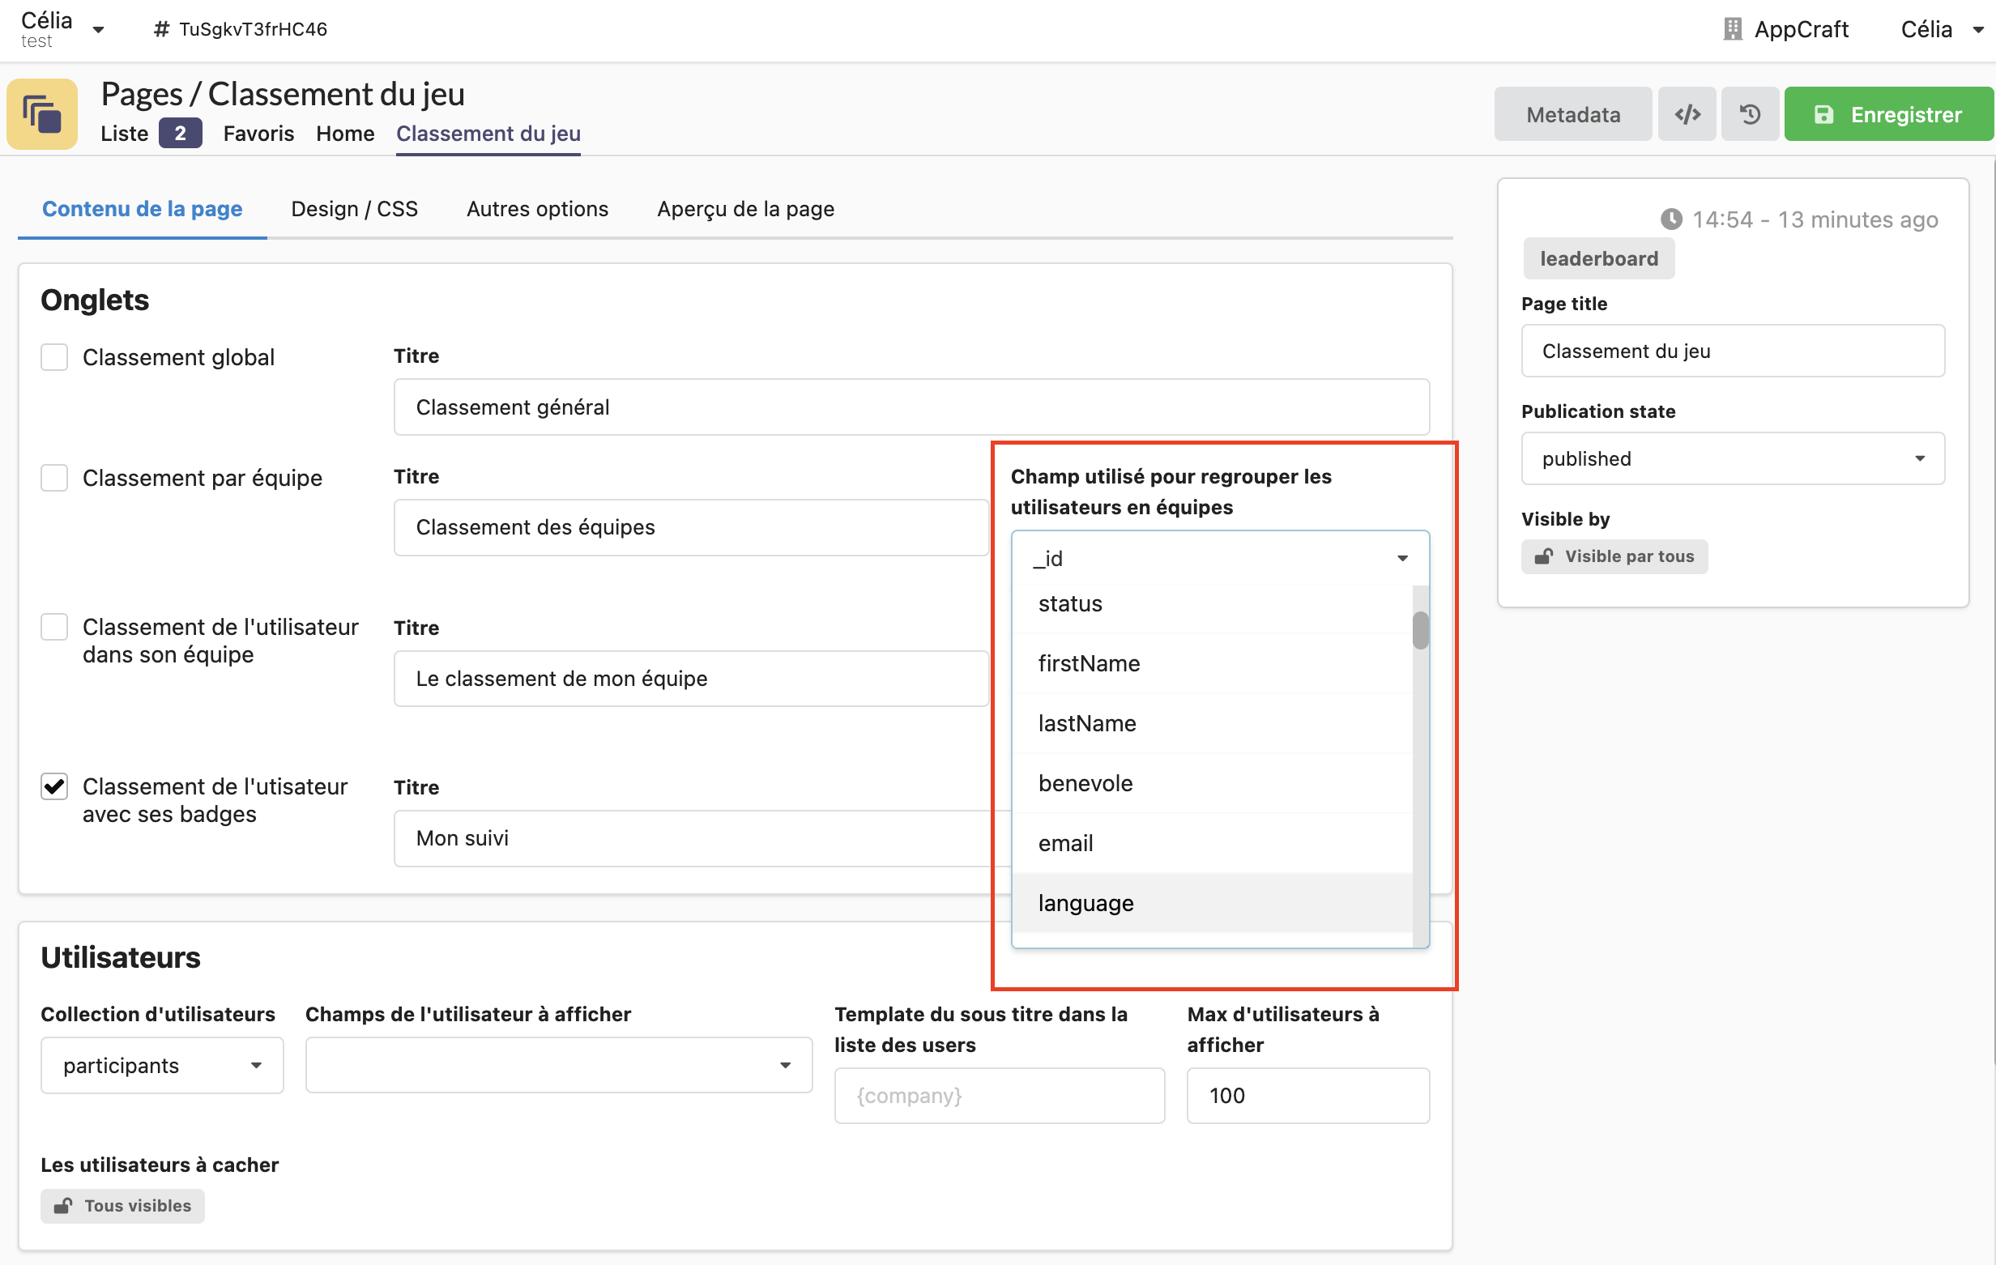Click the AppCraft building icon
1996x1265 pixels.
(1732, 29)
